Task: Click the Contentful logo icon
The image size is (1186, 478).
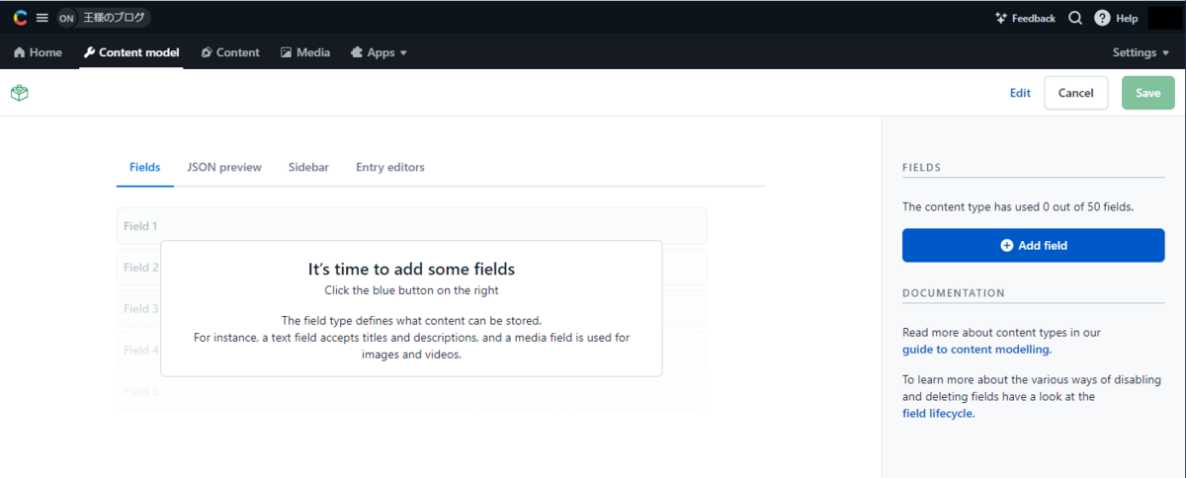Action: tap(20, 18)
